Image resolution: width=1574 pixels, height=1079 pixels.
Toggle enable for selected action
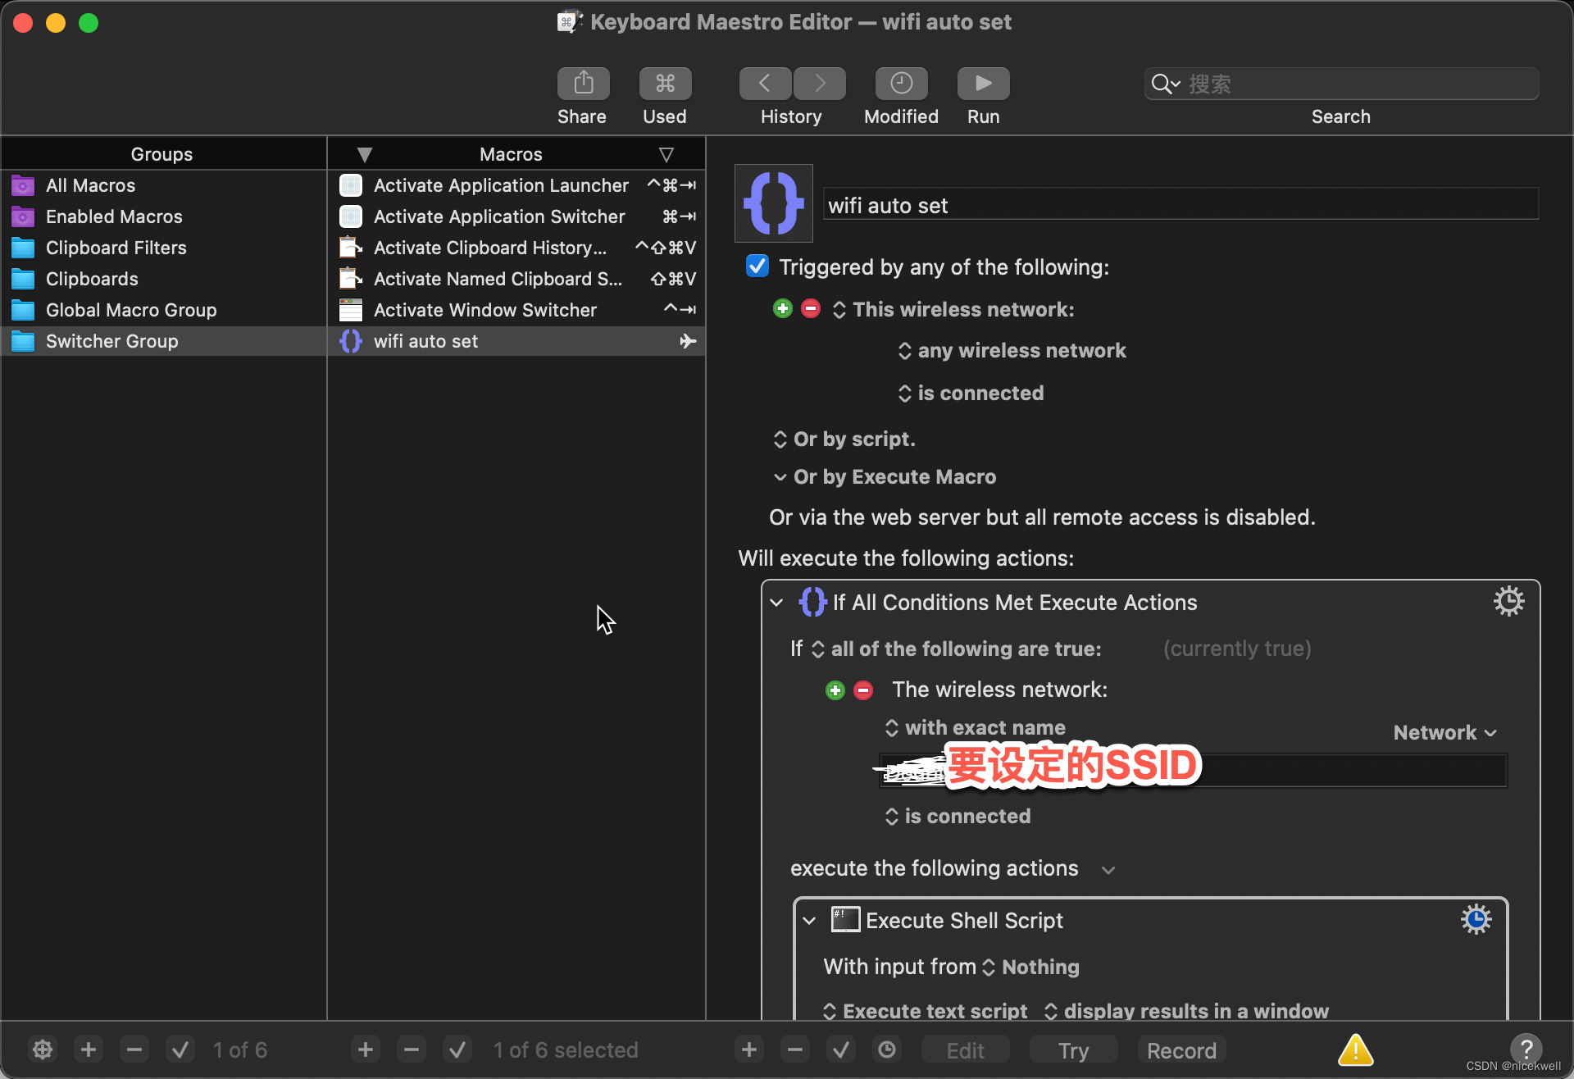841,1049
